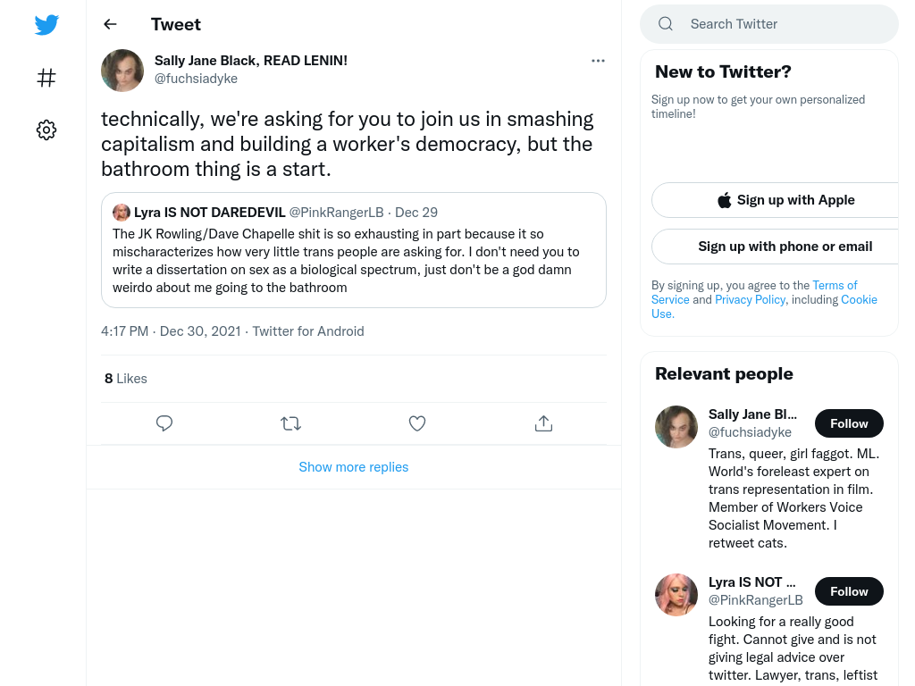Open the Explore hashtag icon
The height and width of the screenshot is (686, 915).
[46, 78]
